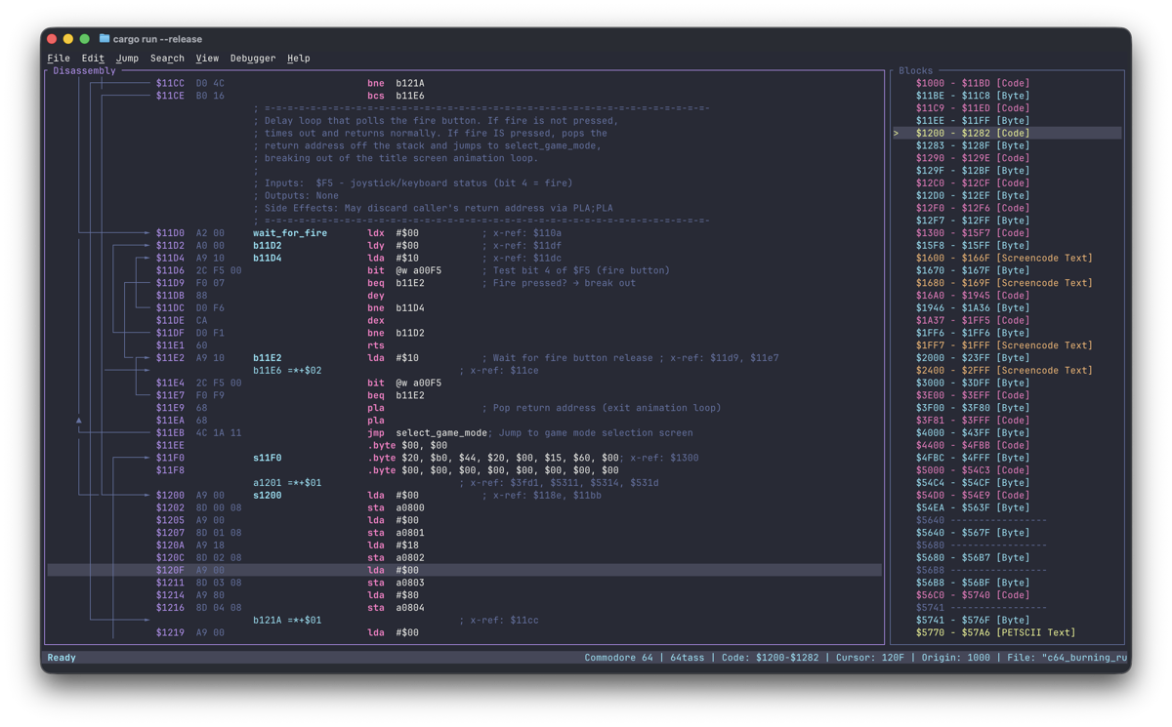Select block $12C0 - $12CF [Code]
Screen dimensions: 1172x727
[x=1007, y=182]
